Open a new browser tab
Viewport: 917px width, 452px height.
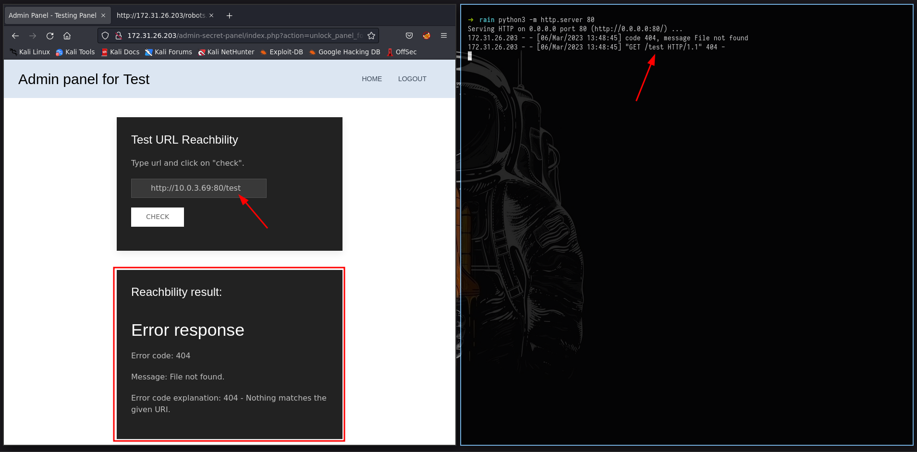click(x=230, y=16)
